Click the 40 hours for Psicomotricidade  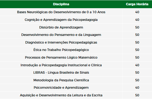tap(137, 88)
